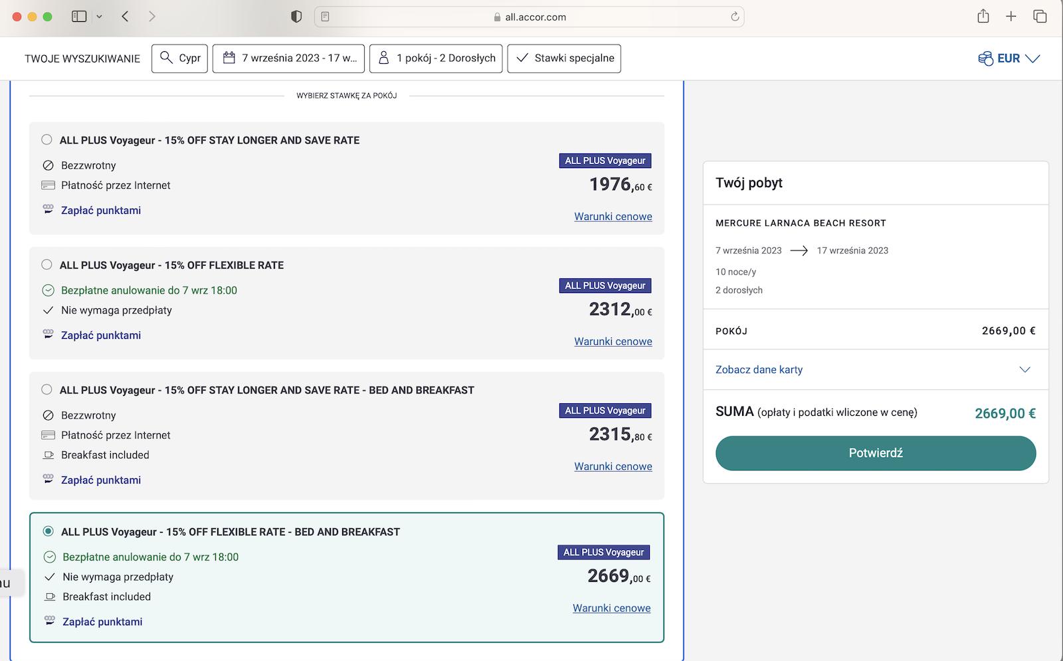Confirm the booking with Potwierdź
The width and height of the screenshot is (1063, 661).
click(876, 453)
